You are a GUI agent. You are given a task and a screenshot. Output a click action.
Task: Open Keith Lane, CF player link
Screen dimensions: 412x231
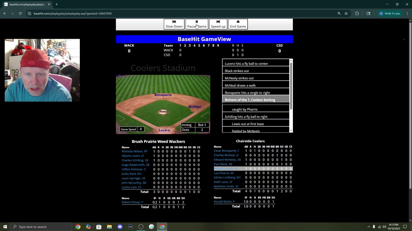tap(223, 182)
